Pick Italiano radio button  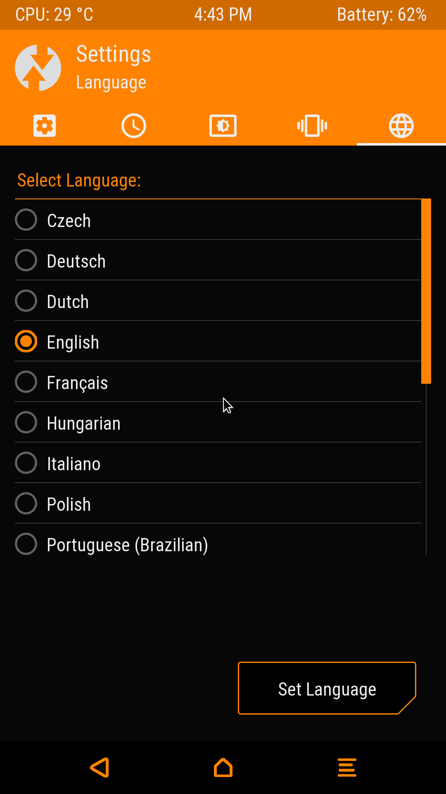(26, 463)
